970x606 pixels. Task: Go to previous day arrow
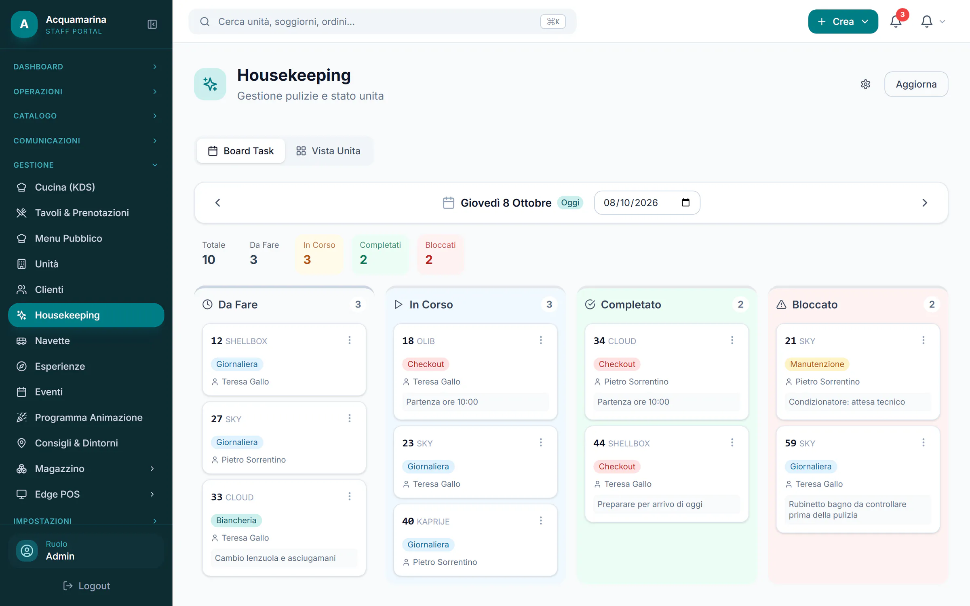tap(217, 203)
